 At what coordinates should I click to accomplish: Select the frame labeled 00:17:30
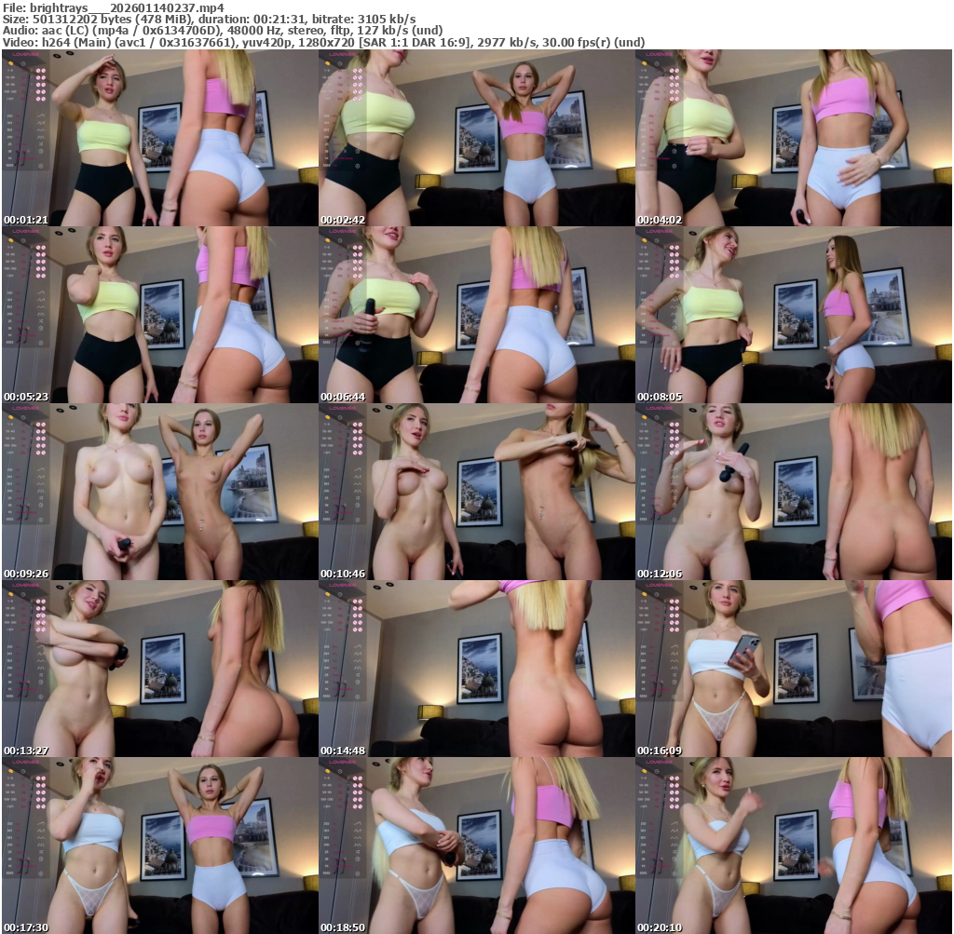159,846
